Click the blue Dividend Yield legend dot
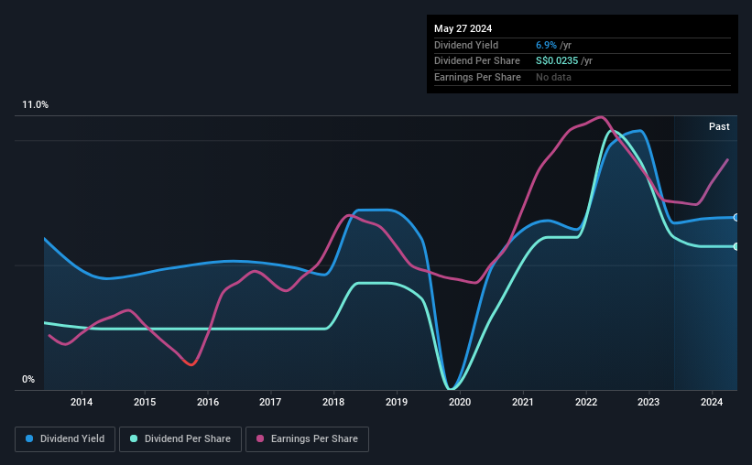 [x=29, y=438]
